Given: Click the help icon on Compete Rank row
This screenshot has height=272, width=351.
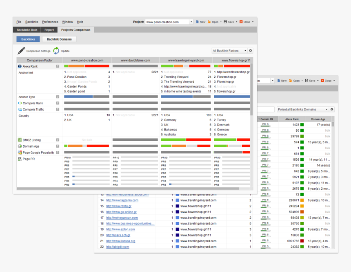Looking at the screenshot, I should (x=58, y=103).
